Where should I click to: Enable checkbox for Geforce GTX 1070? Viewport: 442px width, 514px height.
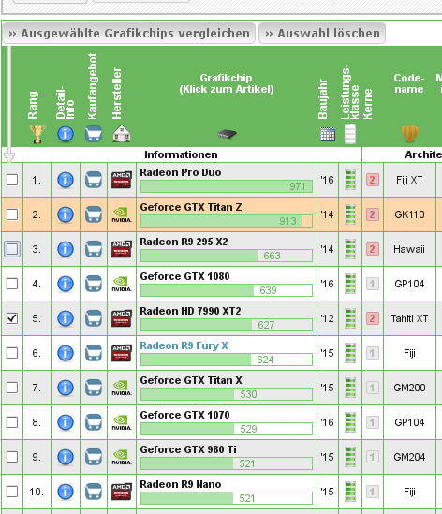(x=12, y=422)
